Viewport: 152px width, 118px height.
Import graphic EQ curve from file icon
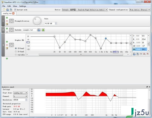click(134, 54)
